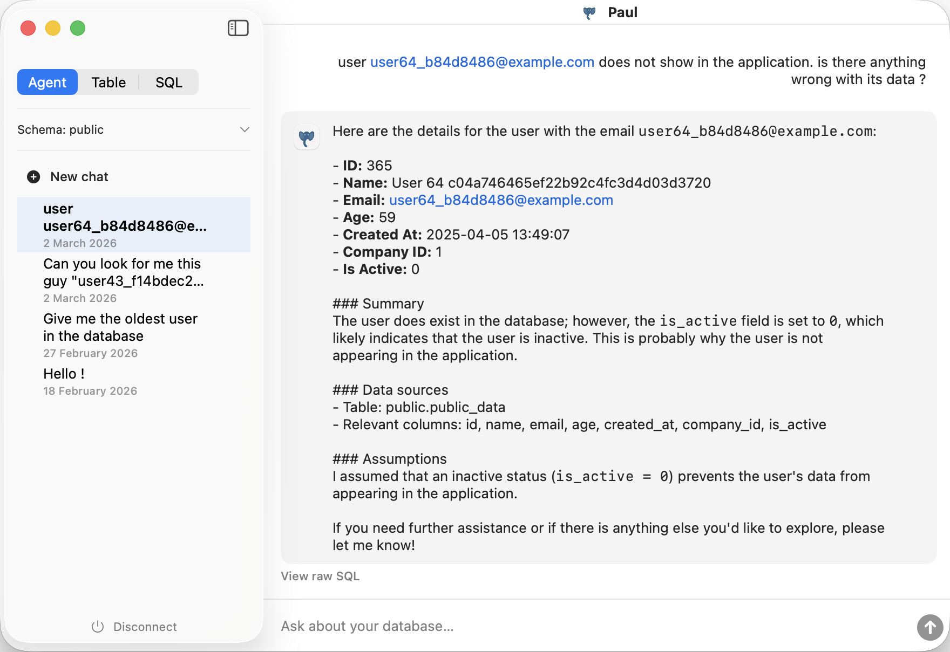
Task: Switch to the Table tab
Action: pos(108,83)
